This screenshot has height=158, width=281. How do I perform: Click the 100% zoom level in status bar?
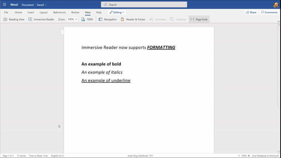pos(244,156)
